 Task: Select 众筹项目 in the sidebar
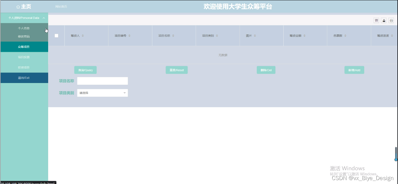coord(24,47)
